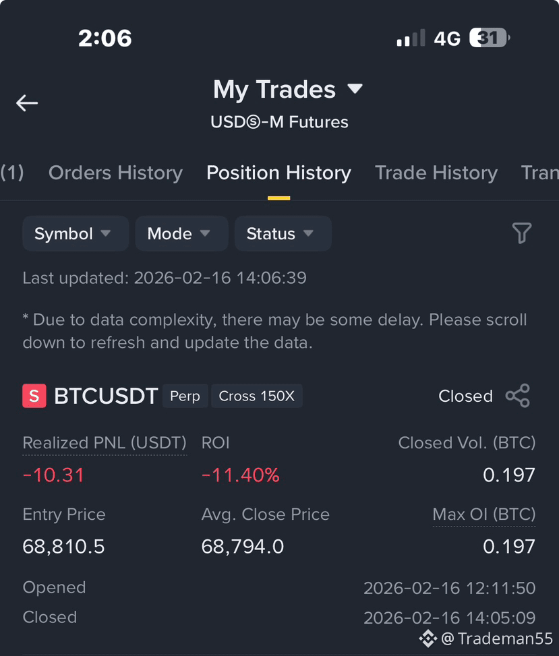559x656 pixels.
Task: Tap the Max OI (BTC) label
Action: click(484, 514)
